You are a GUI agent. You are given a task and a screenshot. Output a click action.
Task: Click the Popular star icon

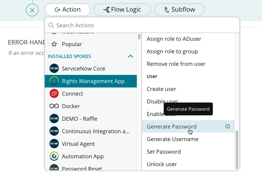click(x=54, y=44)
